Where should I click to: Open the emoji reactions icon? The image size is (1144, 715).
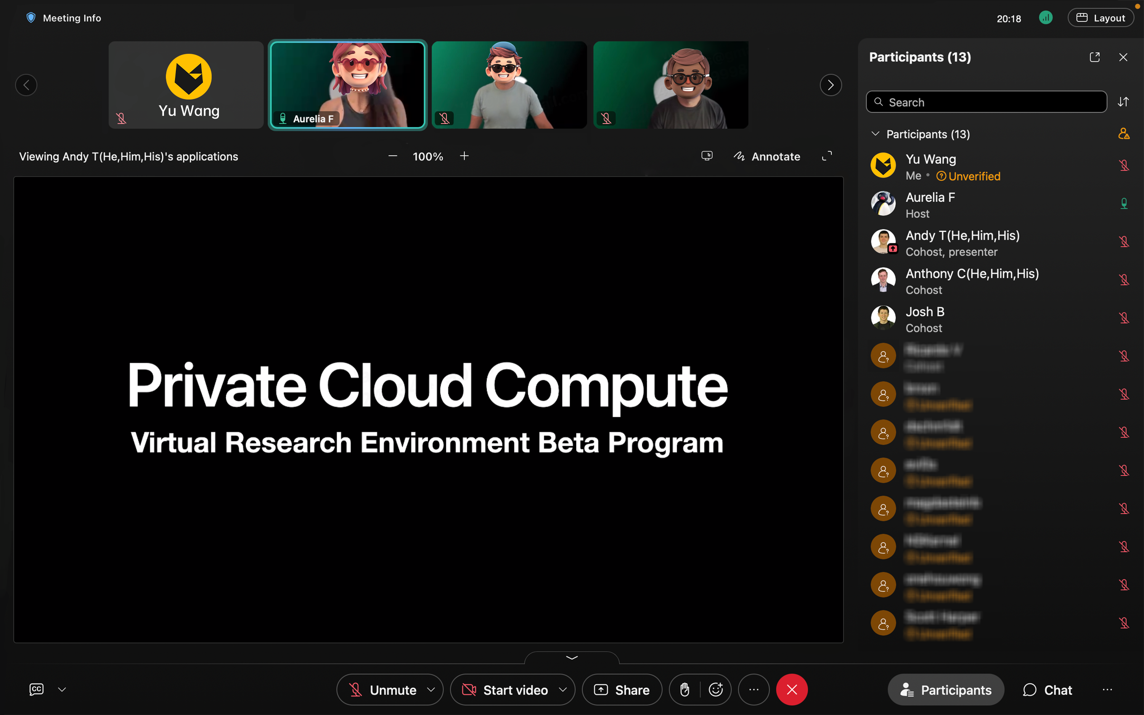(x=716, y=689)
